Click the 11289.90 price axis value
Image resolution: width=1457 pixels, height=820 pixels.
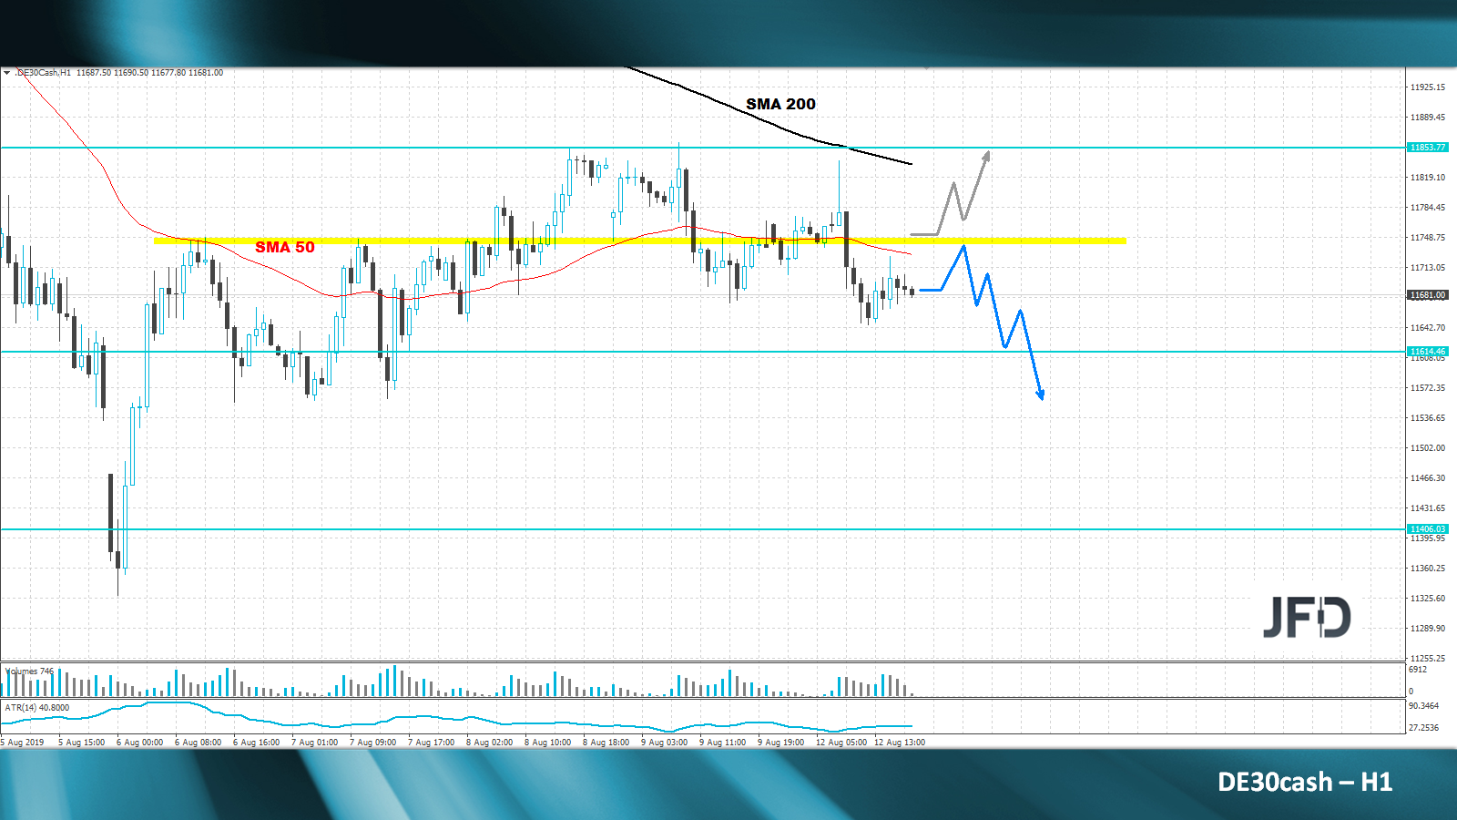tap(1428, 629)
